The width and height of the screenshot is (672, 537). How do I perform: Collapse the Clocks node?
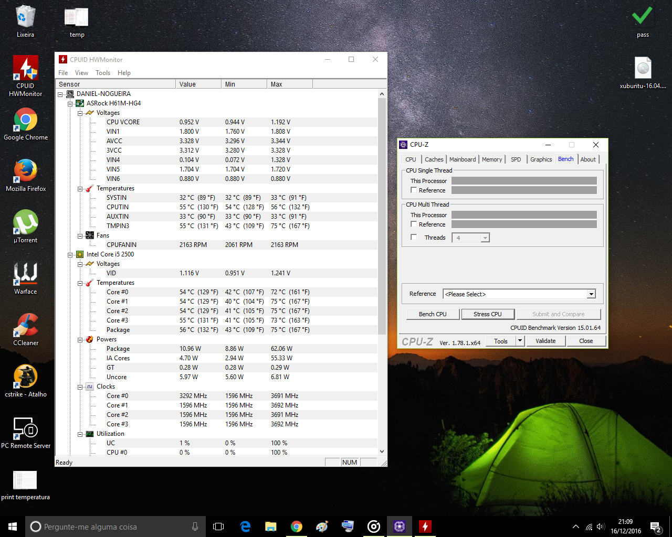tap(80, 386)
